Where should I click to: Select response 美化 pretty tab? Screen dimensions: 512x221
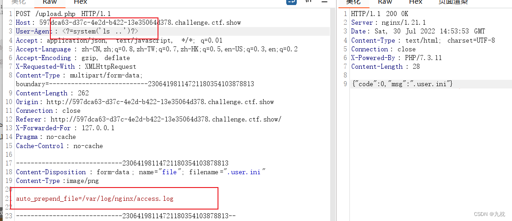353,2
